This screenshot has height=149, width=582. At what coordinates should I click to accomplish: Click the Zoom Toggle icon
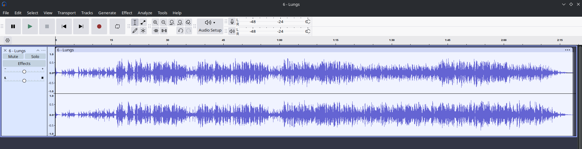188,22
